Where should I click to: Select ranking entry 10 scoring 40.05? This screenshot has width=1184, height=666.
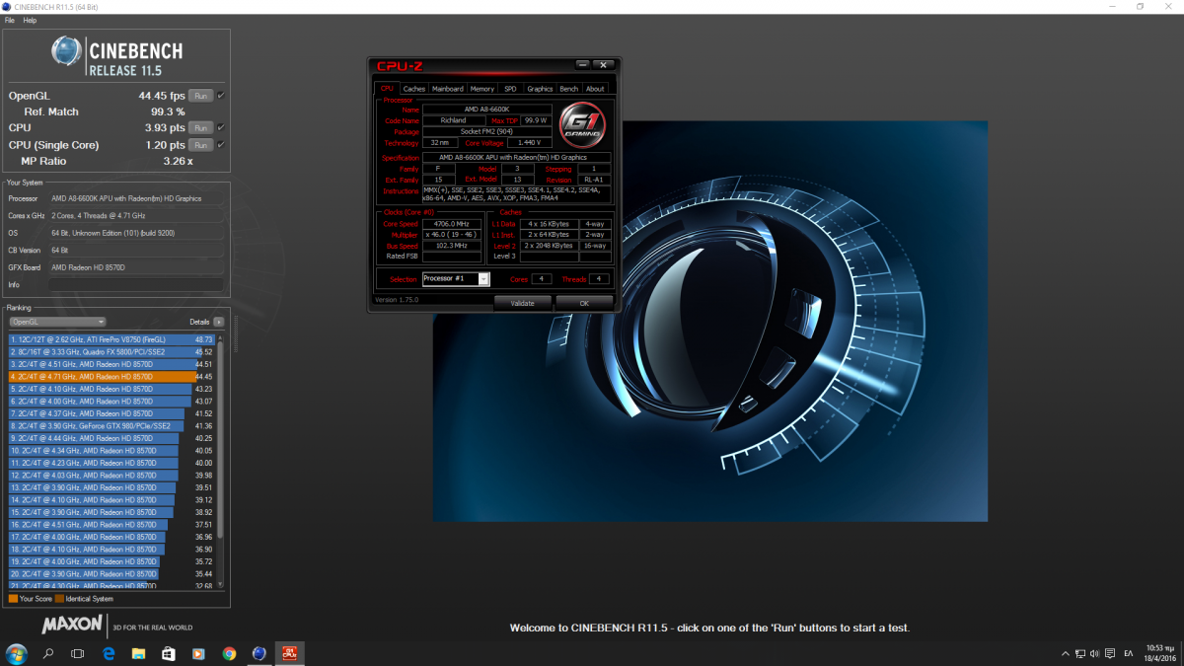(x=111, y=450)
